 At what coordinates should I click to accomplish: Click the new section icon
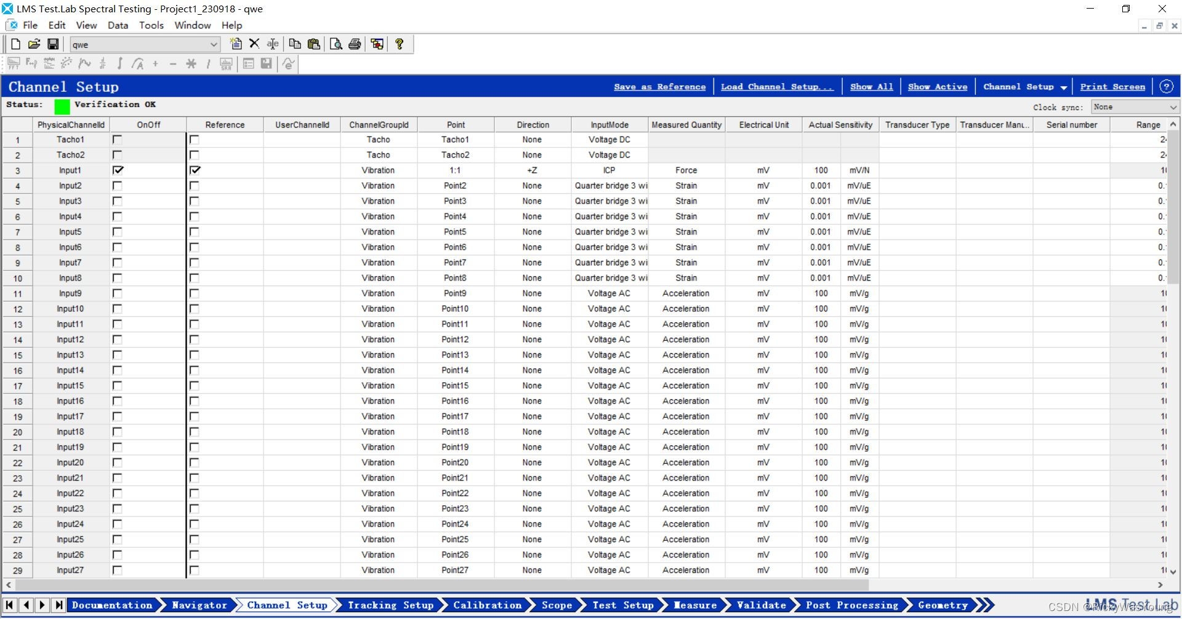(x=236, y=44)
